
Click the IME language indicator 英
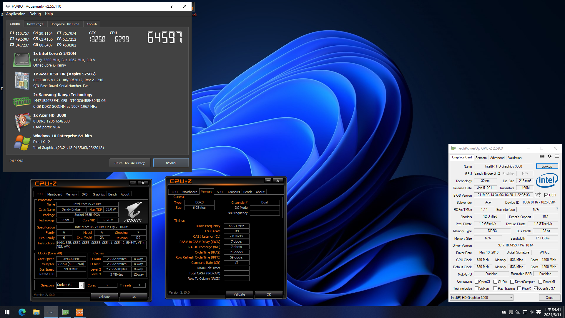click(x=539, y=312)
